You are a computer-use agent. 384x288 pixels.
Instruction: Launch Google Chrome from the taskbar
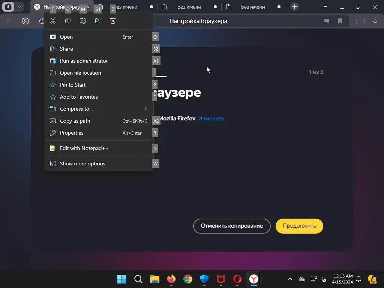188,279
